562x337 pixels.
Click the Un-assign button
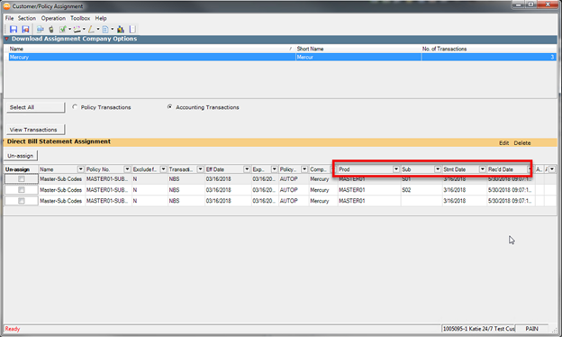pyautogui.click(x=21, y=156)
